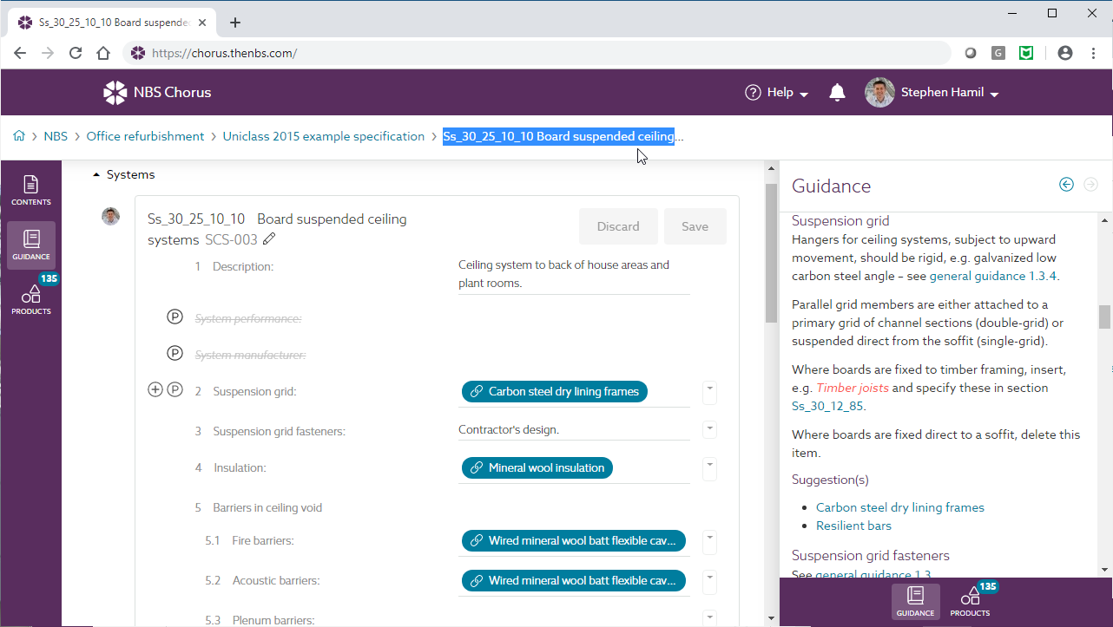Open the Help dropdown menu
1113x627 pixels.
(777, 92)
